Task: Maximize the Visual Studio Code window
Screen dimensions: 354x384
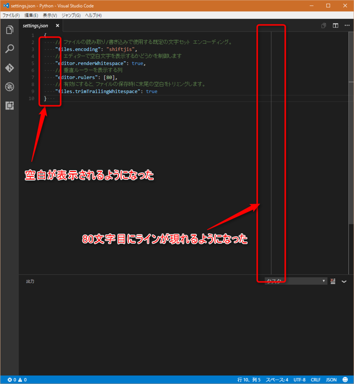Action: pos(328,6)
